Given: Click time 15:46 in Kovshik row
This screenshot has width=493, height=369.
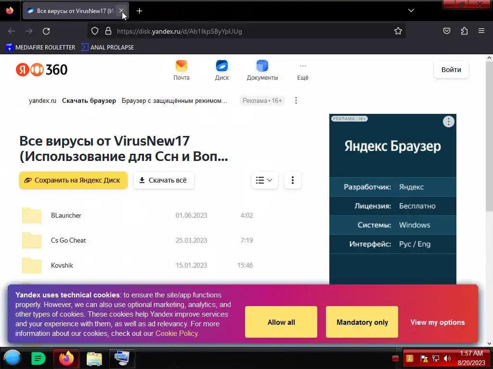Looking at the screenshot, I should pyautogui.click(x=245, y=265).
